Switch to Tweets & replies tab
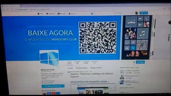171x96 pixels. [x=81, y=68]
